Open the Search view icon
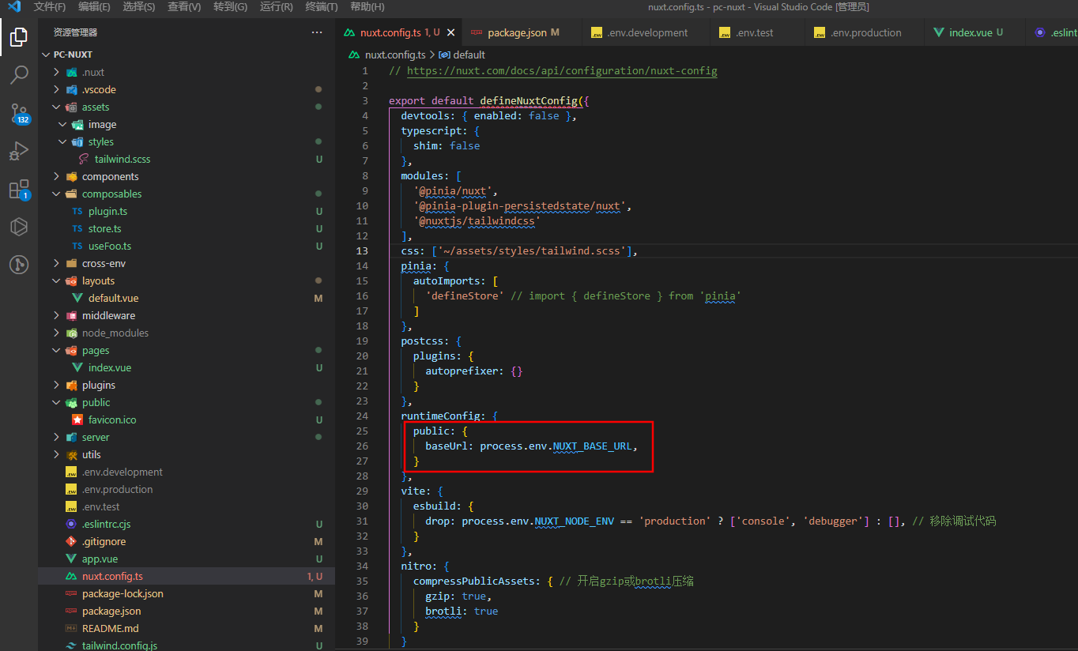Screen dimensions: 1078x651 19,75
